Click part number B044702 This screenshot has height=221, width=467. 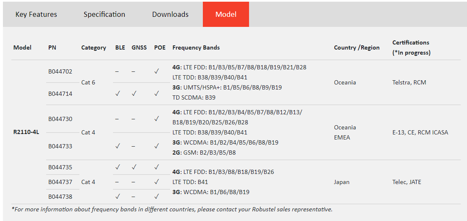pyautogui.click(x=60, y=71)
